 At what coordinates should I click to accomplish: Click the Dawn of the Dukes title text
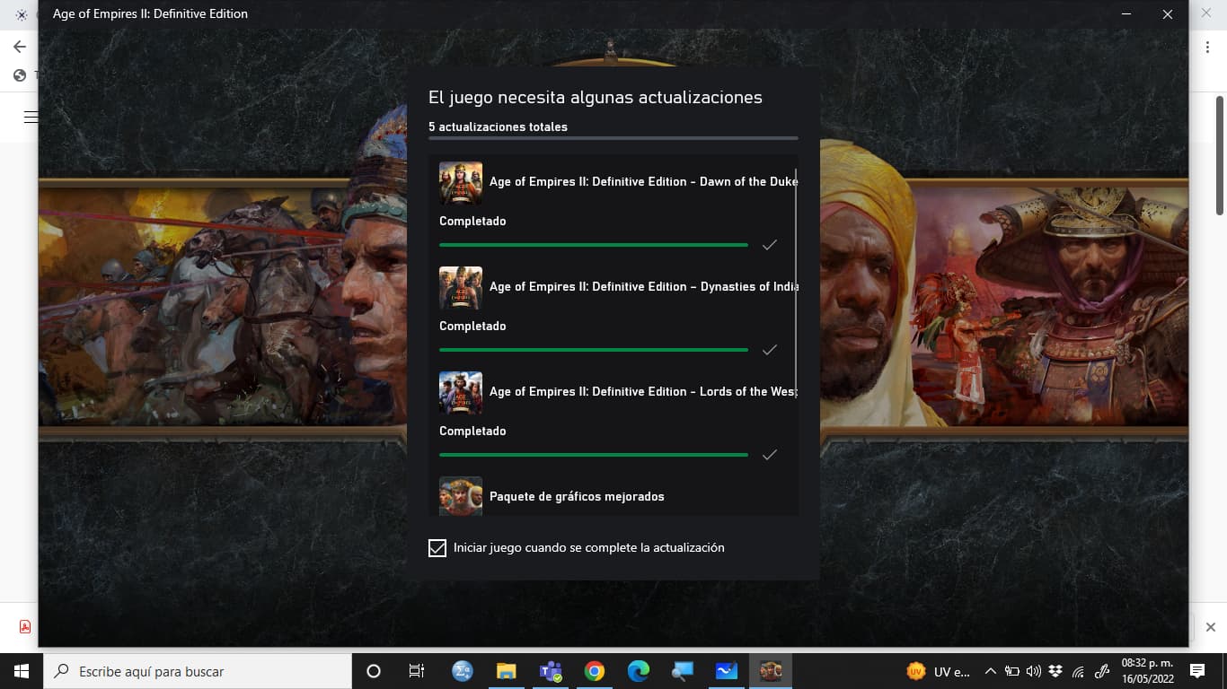pos(643,182)
